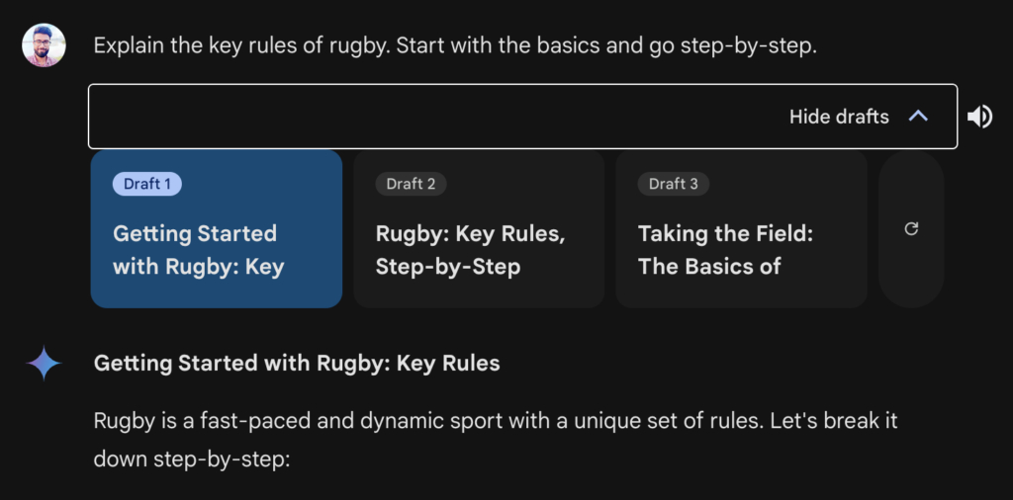Switch to the Draft 3 card

741,229
